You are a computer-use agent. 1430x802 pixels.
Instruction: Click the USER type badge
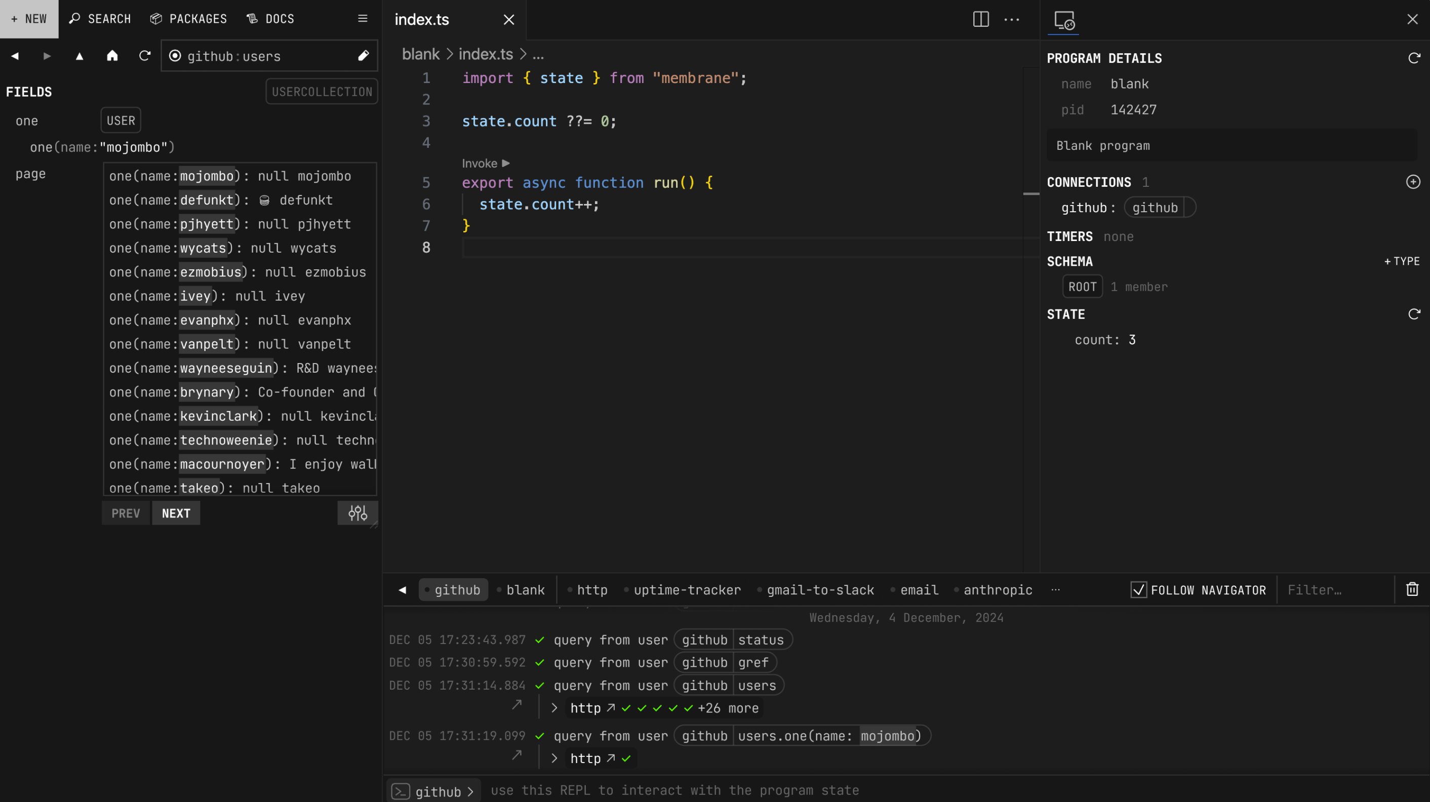[x=121, y=121]
